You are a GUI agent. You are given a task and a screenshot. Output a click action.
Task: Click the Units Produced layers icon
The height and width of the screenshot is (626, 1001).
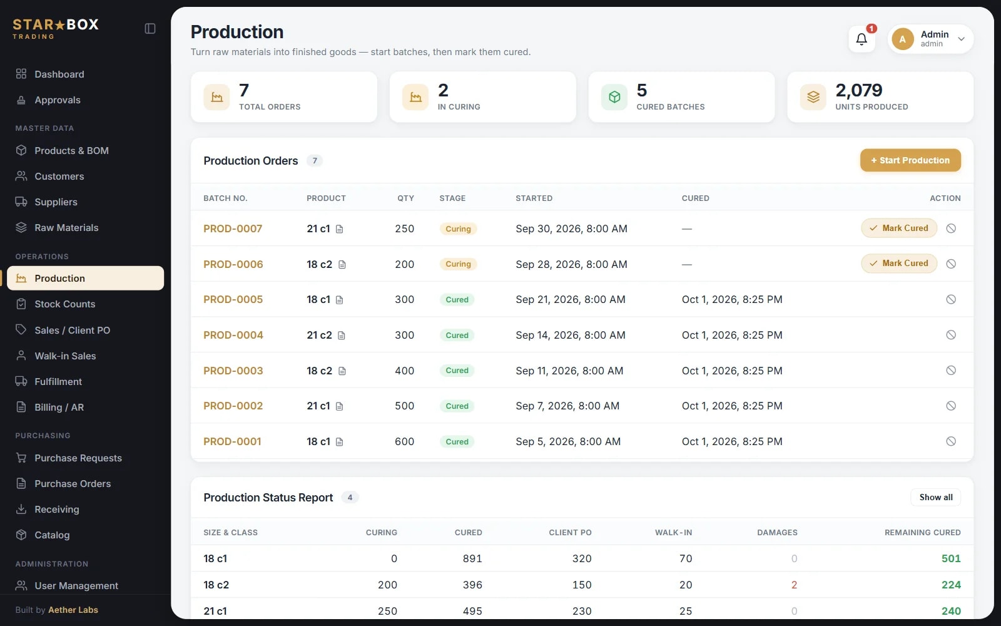click(813, 97)
